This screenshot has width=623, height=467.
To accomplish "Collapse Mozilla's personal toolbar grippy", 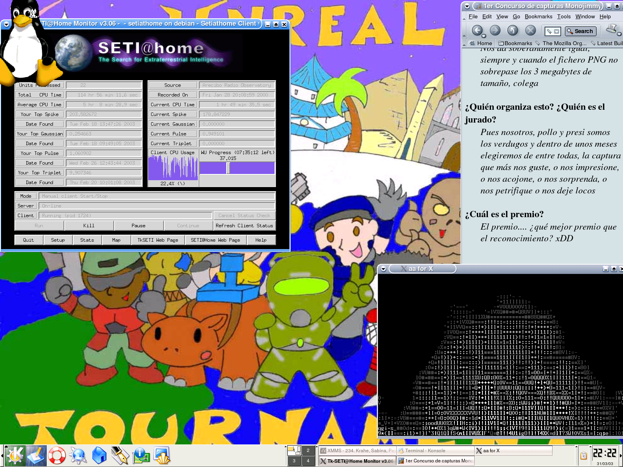I will 464,44.
